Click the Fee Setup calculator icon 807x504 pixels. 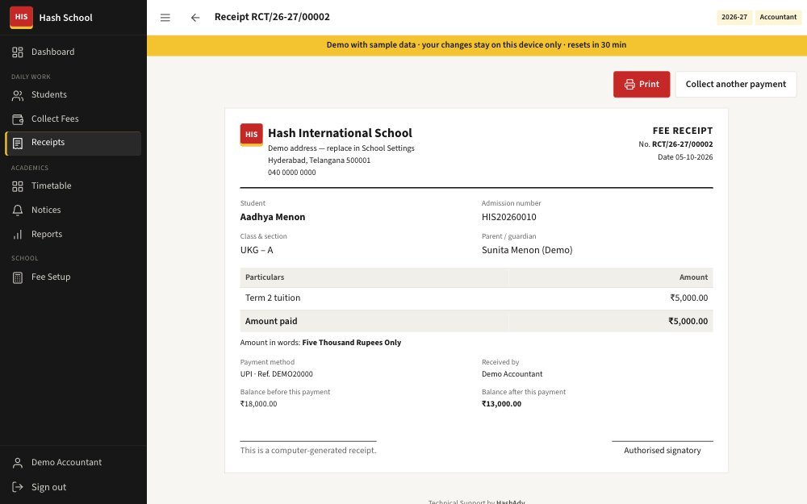pos(18,277)
